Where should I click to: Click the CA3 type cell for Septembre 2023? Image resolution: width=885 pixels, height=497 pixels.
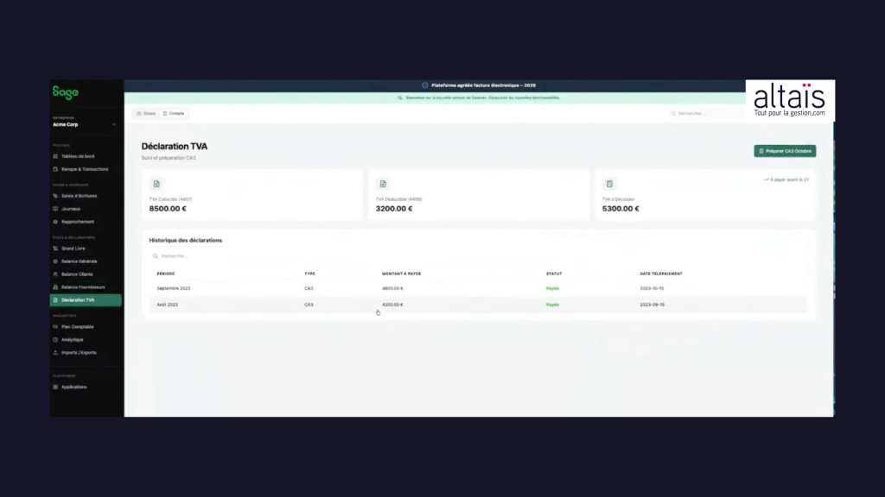pos(309,288)
